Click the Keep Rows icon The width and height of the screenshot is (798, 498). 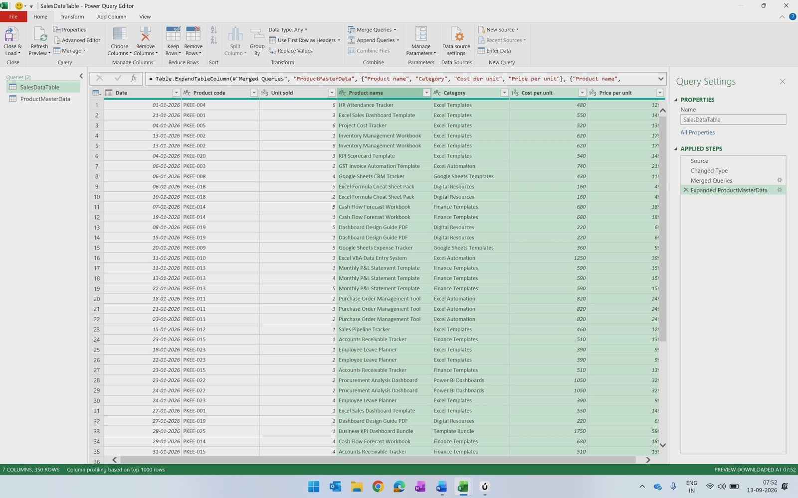173,34
